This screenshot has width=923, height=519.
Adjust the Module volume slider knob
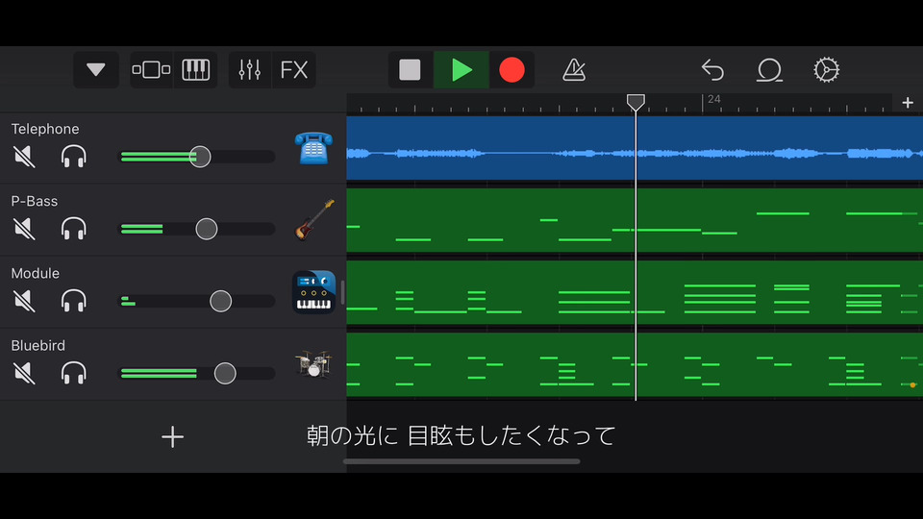pos(221,301)
